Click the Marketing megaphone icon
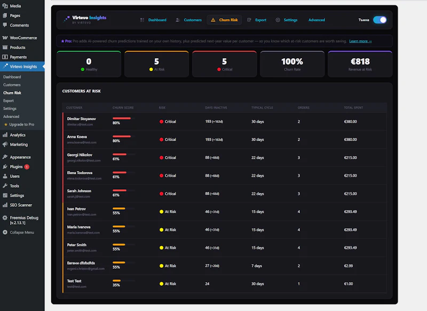This screenshot has width=427, height=311. (5, 144)
